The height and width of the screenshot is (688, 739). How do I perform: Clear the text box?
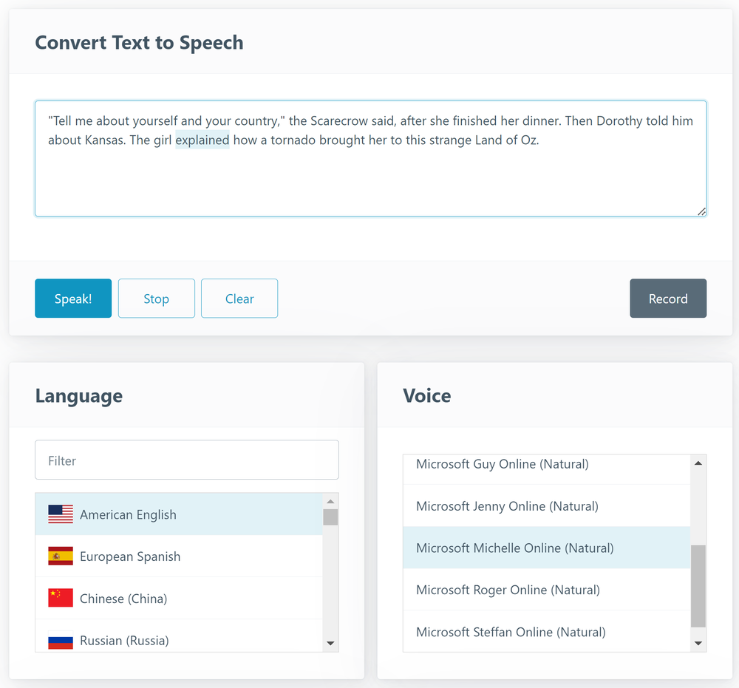pos(239,299)
